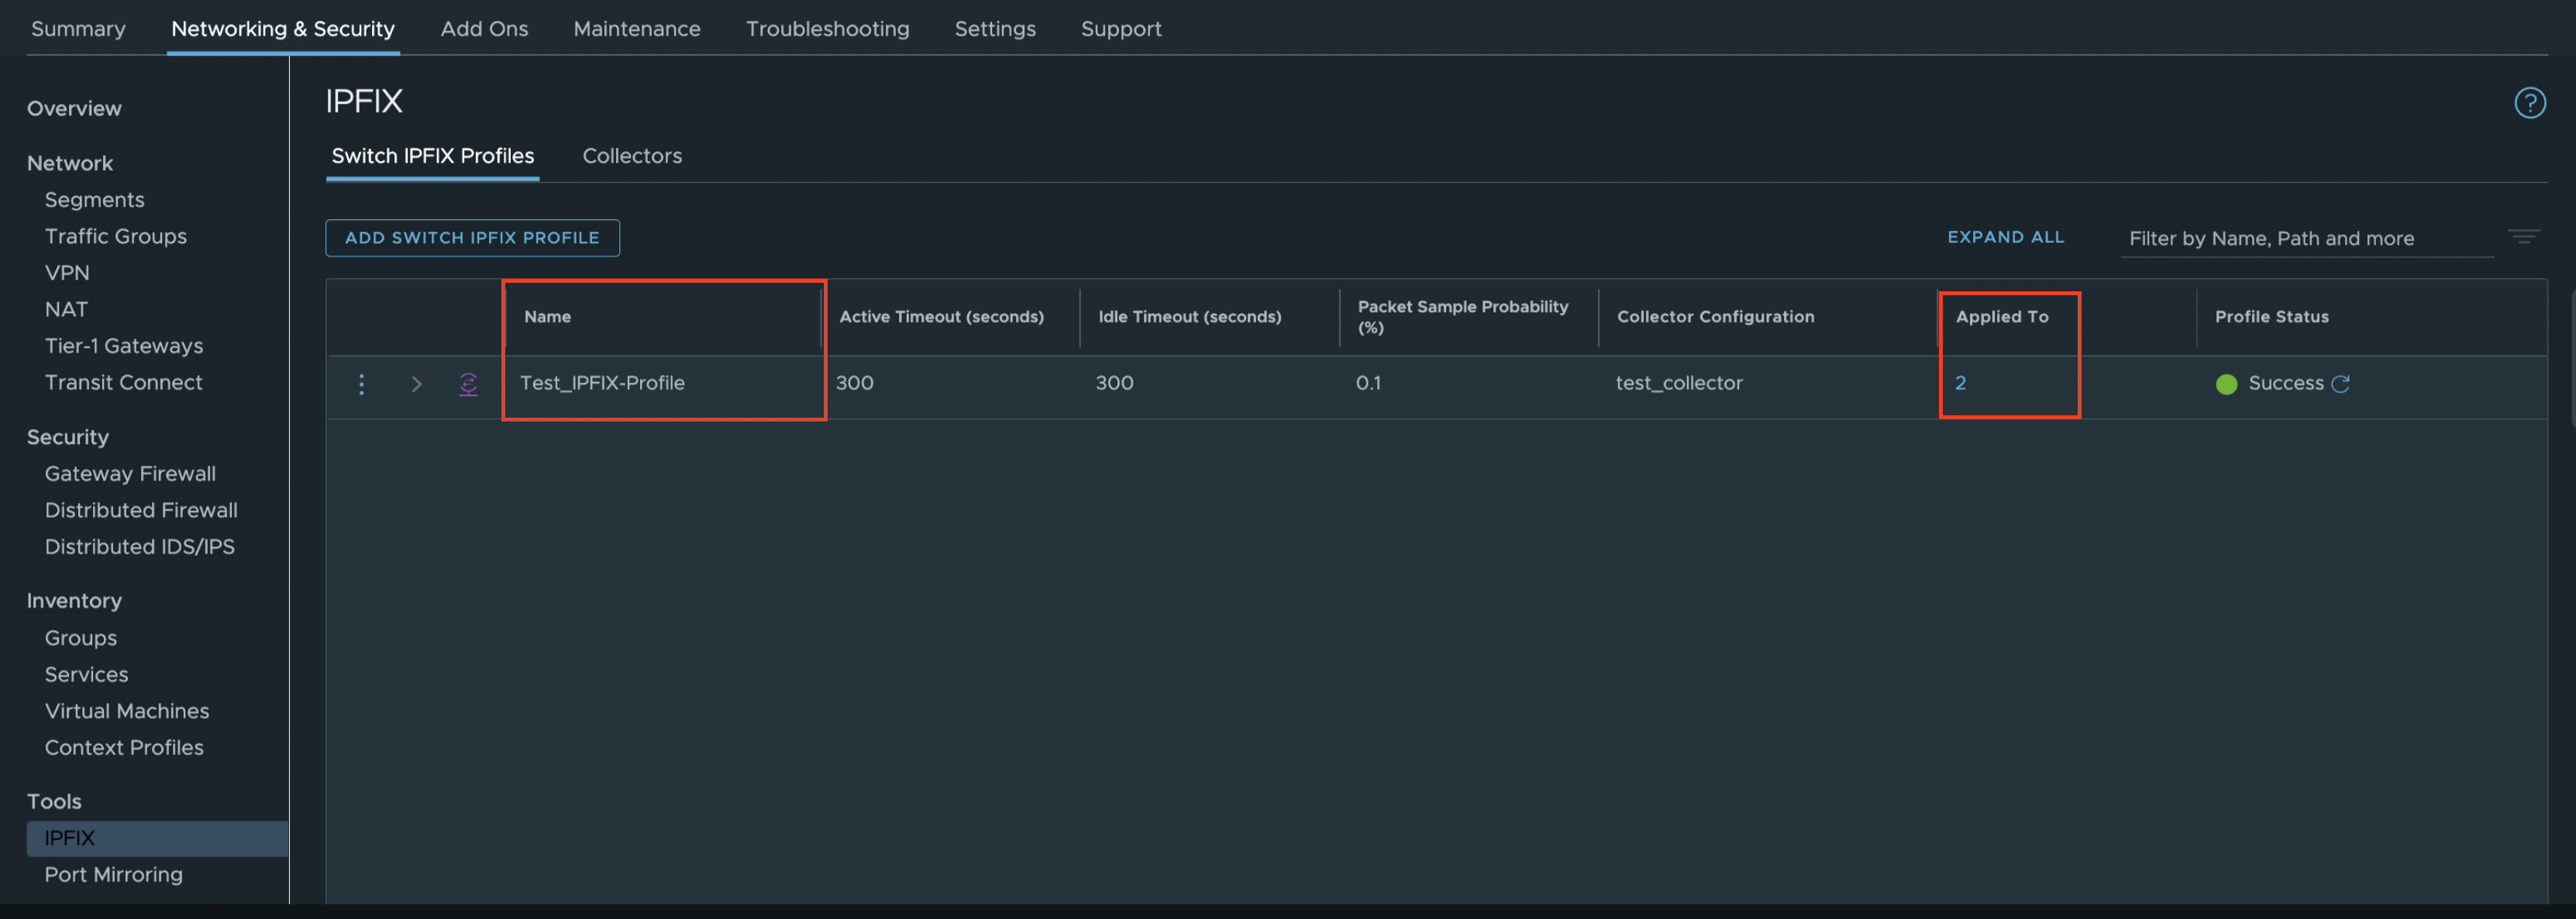Switch to the Collectors tab
The height and width of the screenshot is (919, 2576).
[x=632, y=156]
